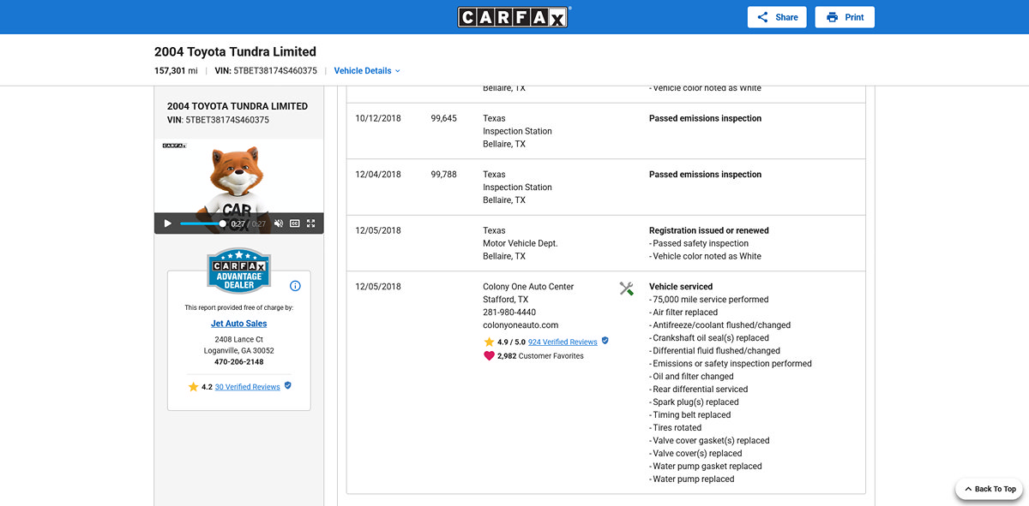
Task: Open the 924 Verified Reviews link
Action: click(x=563, y=342)
